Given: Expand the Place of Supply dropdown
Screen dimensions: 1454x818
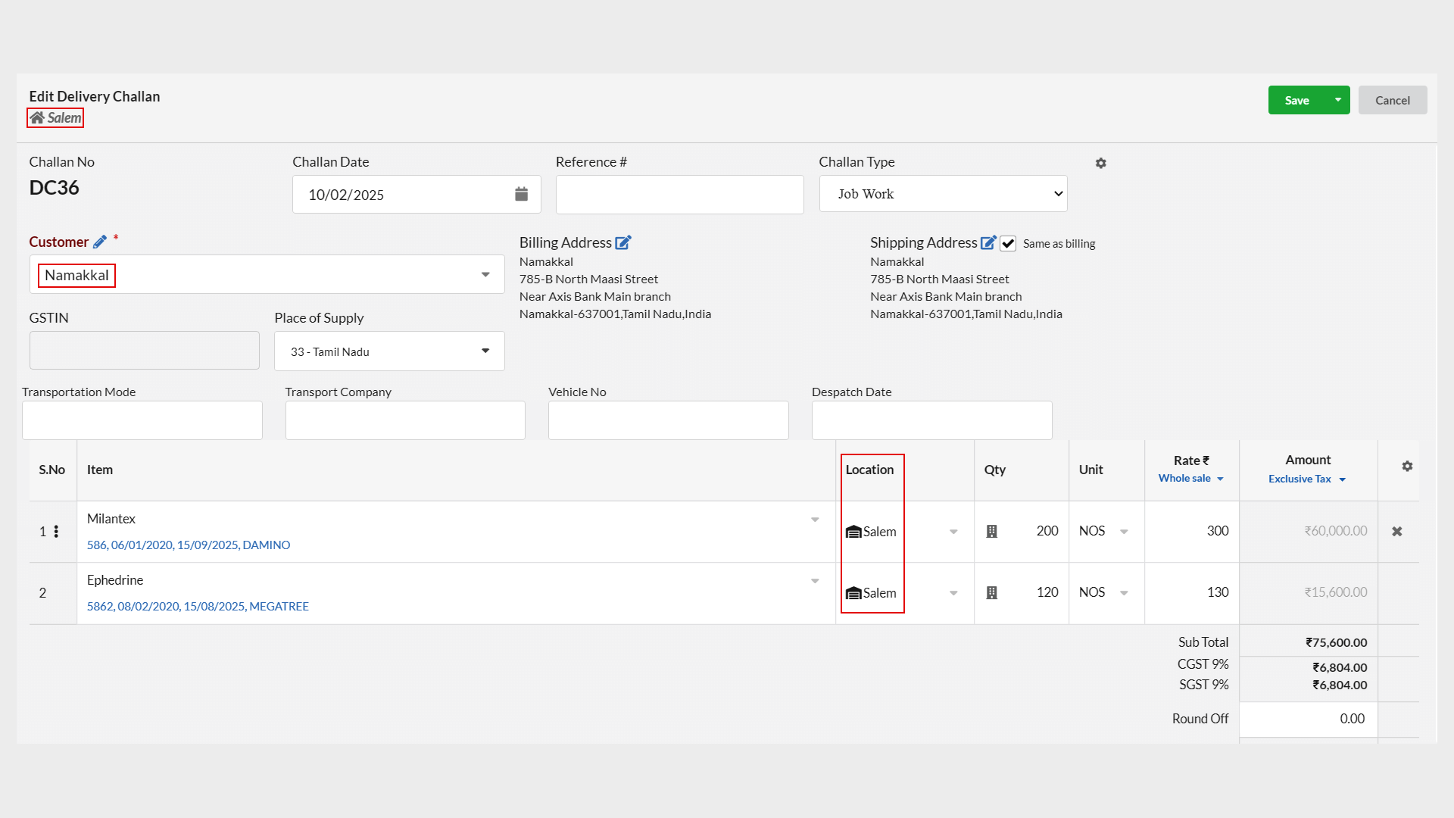Looking at the screenshot, I should [x=485, y=351].
